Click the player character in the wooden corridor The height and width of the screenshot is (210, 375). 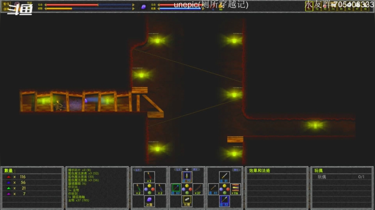pos(58,106)
